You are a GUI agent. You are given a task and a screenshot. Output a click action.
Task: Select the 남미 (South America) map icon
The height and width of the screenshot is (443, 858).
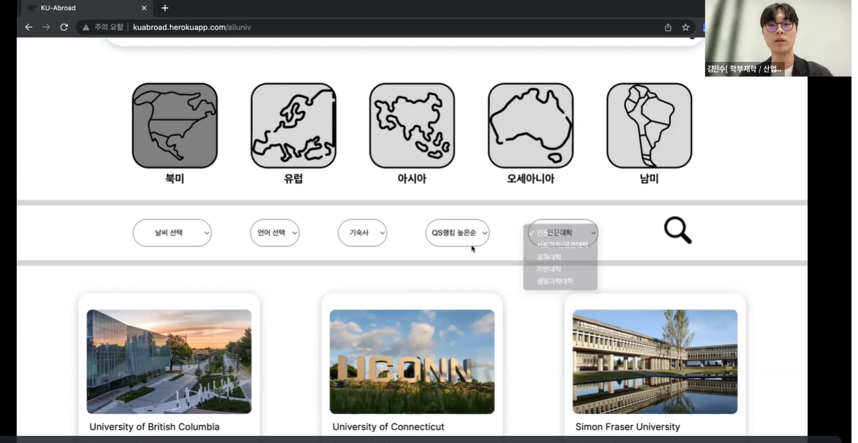click(649, 126)
